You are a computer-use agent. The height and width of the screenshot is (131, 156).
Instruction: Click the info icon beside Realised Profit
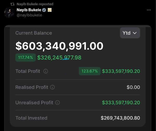click(52, 87)
